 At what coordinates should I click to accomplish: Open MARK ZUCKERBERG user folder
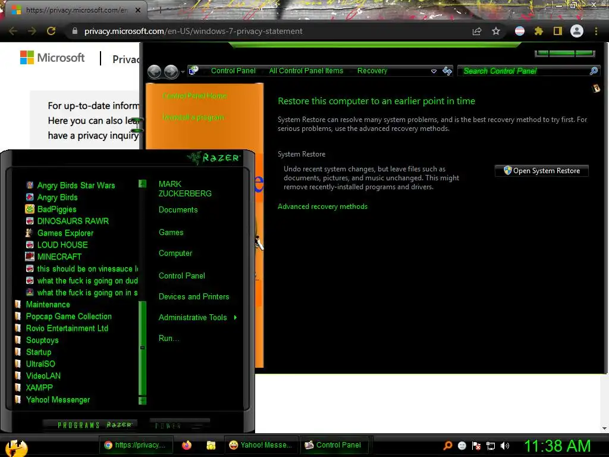click(185, 189)
